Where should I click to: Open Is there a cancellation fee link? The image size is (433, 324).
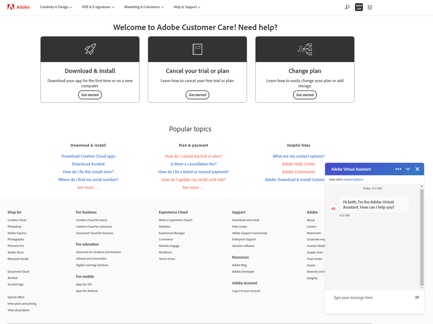coord(194,164)
